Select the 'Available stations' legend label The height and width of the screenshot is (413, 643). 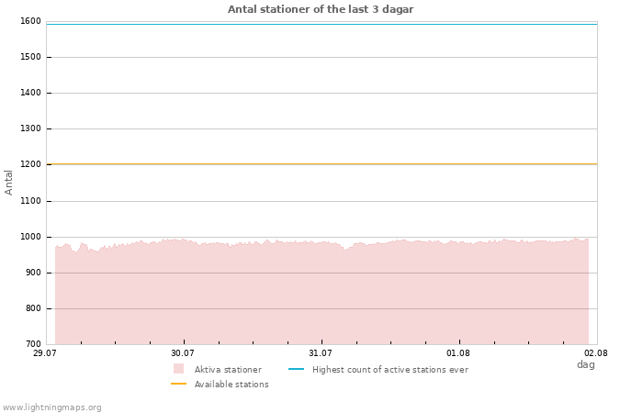pos(231,385)
